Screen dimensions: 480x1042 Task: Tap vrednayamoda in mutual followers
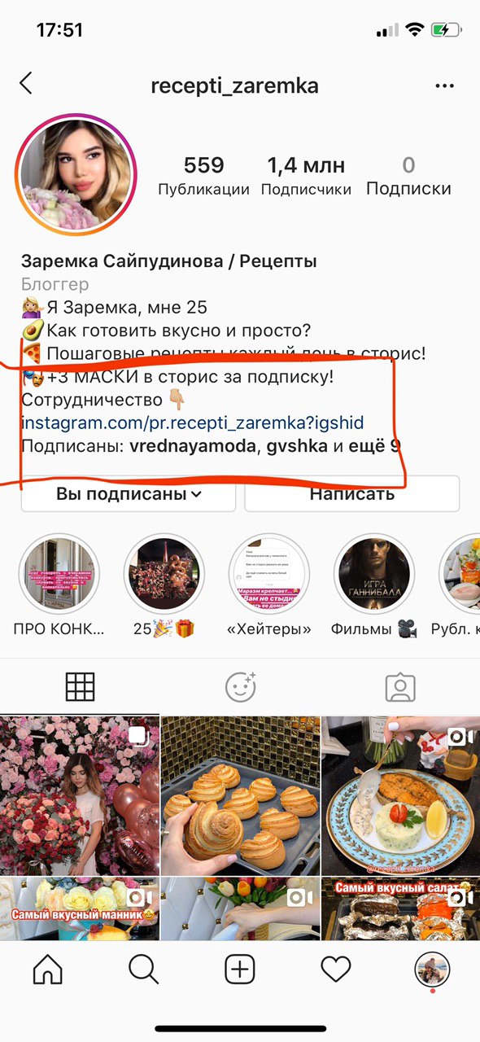click(x=192, y=446)
